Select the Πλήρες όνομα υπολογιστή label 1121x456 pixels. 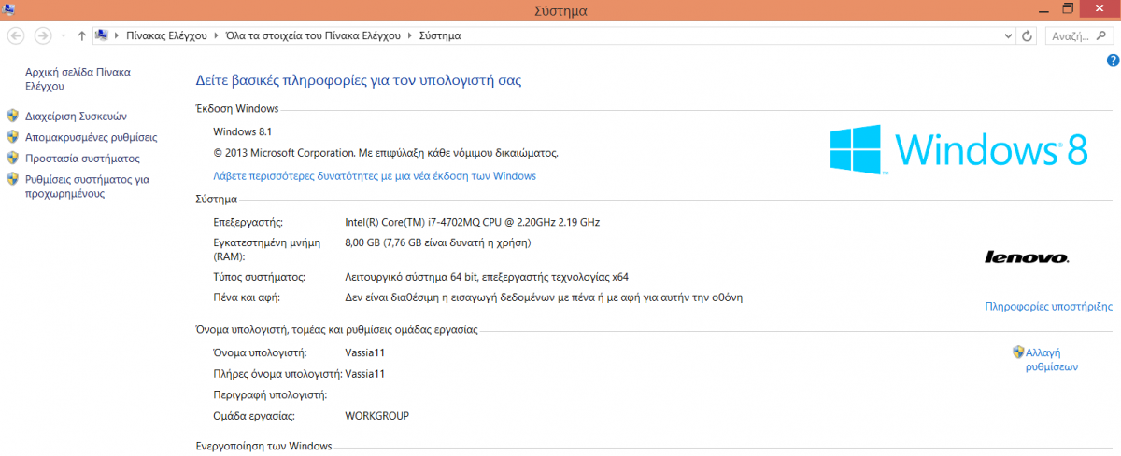278,374
